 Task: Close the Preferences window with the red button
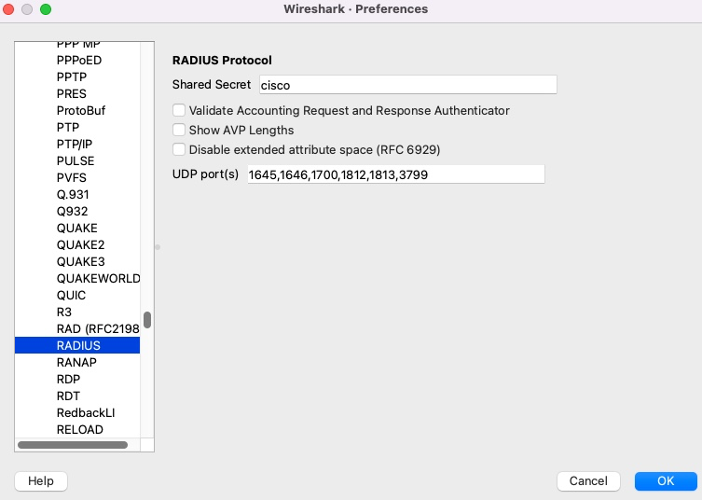coord(8,9)
